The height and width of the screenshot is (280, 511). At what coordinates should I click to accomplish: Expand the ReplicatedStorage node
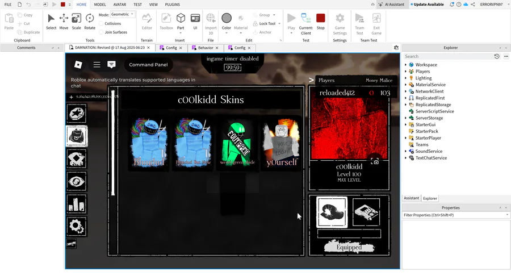tap(406, 105)
